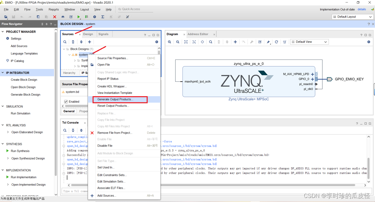
Task: Validate design using checkmark icon in diagram toolbar
Action: [x=260, y=42]
